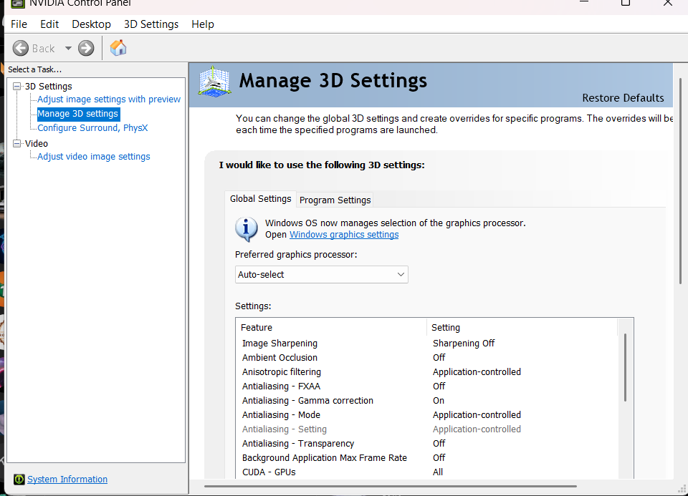688x496 pixels.
Task: Open the Desktop menu
Action: [x=91, y=24]
